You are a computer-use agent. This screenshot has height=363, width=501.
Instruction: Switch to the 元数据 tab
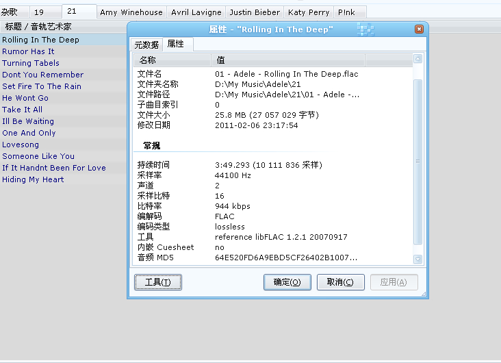tap(146, 45)
